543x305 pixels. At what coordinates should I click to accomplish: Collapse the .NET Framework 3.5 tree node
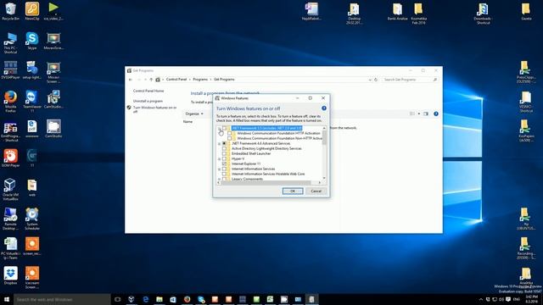pos(219,128)
